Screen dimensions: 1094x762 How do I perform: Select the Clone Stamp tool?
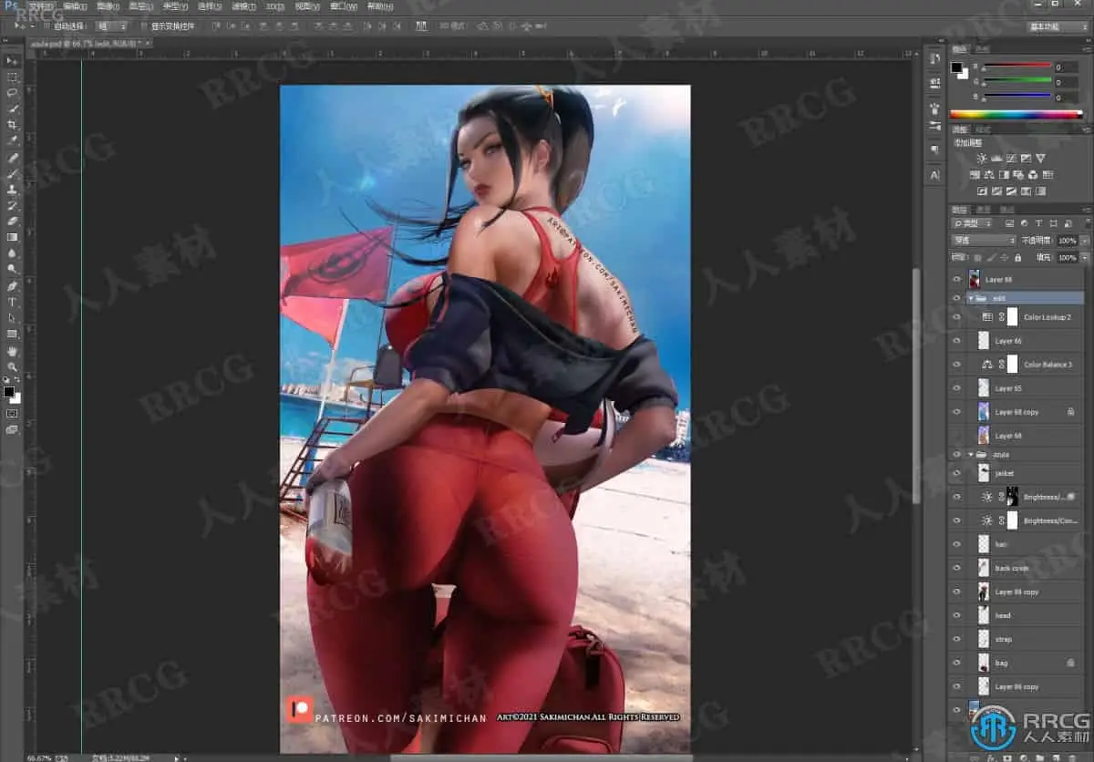(x=12, y=190)
